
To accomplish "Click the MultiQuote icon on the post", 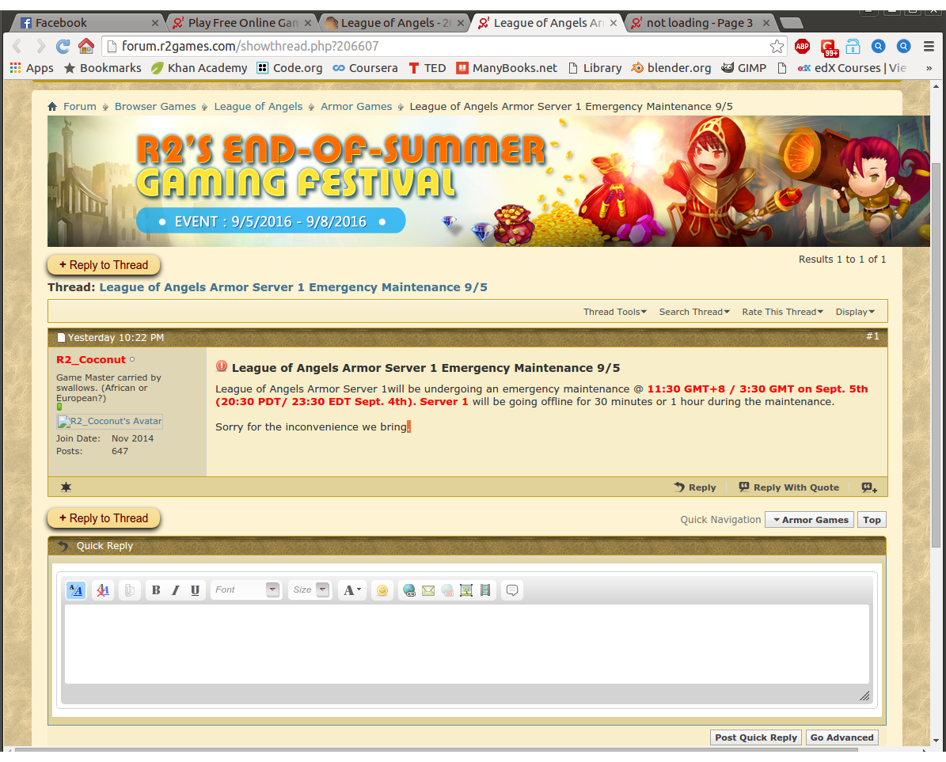I will point(869,487).
